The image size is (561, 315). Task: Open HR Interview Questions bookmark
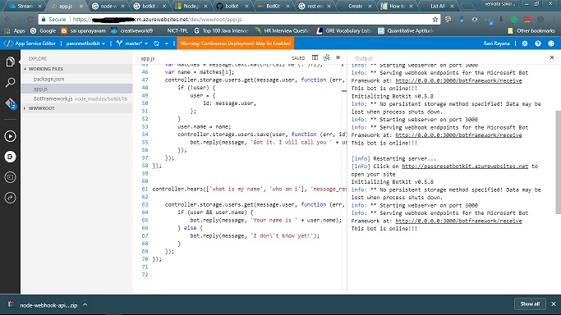(283, 30)
